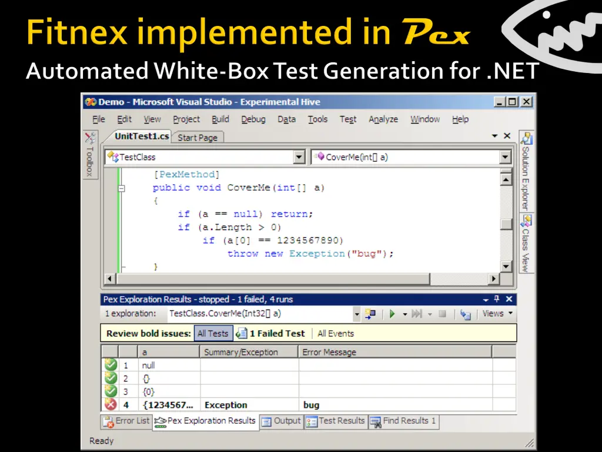The width and height of the screenshot is (602, 452).
Task: Open the skip-forward button's dropdown arrow
Action: point(430,314)
